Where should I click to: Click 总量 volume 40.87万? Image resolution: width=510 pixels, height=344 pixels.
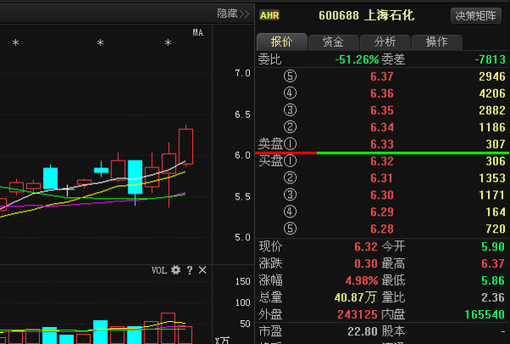(355, 297)
